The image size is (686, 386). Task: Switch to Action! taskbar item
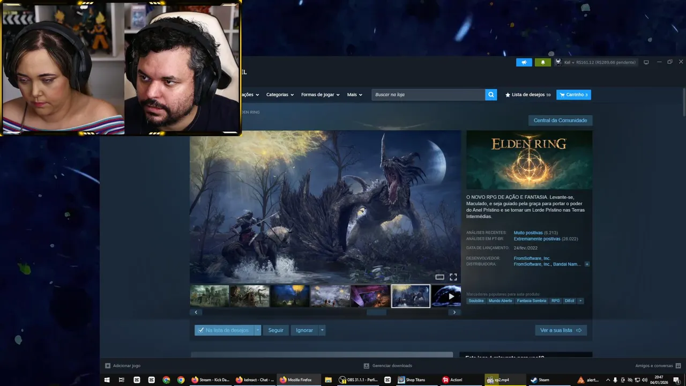coord(461,380)
